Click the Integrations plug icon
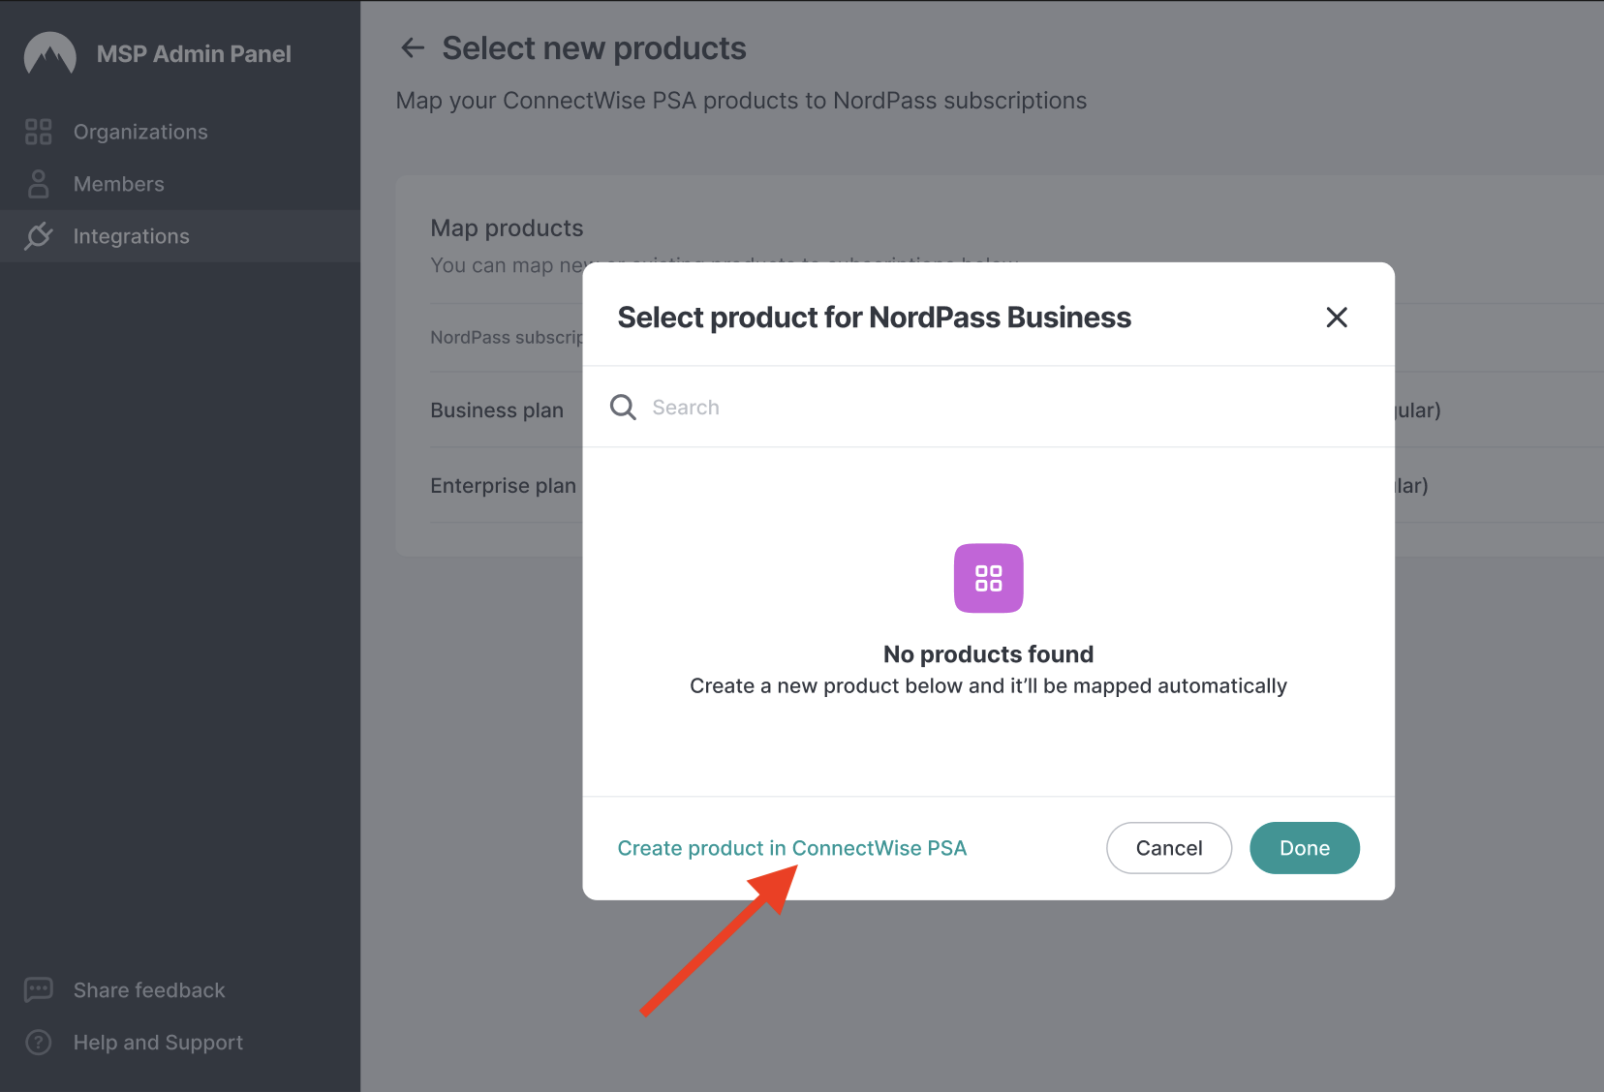The height and width of the screenshot is (1092, 1604). (x=38, y=235)
